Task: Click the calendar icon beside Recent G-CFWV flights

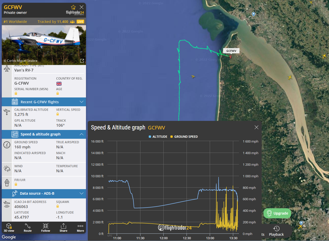Action: point(15,102)
